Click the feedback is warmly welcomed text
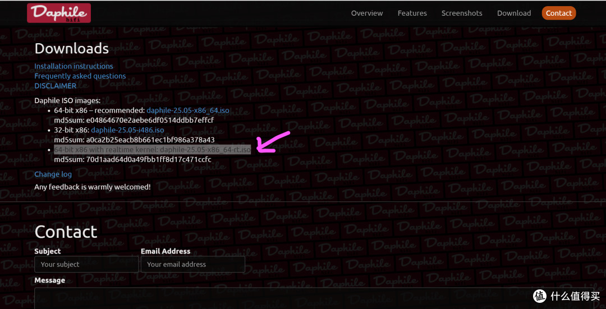Screen dimensions: 606x309 [93, 187]
